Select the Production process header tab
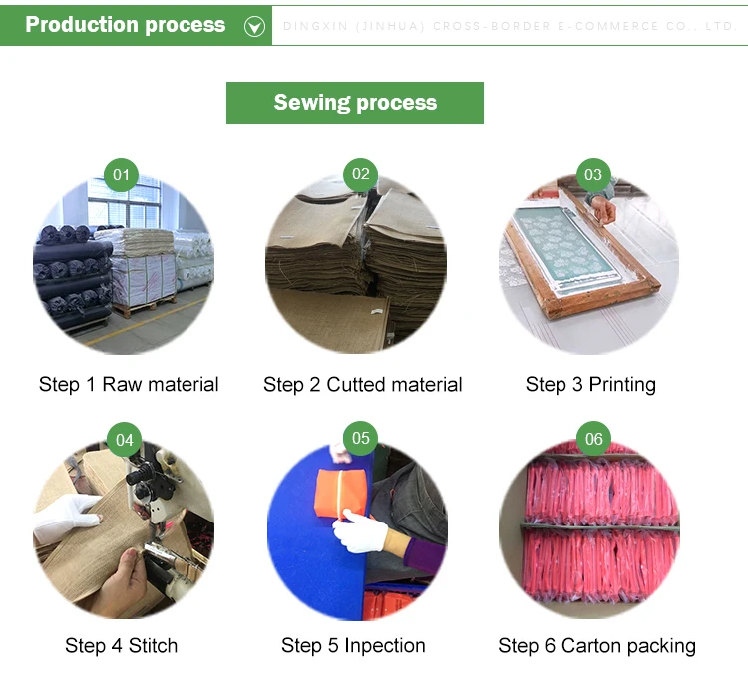Image resolution: width=748 pixels, height=696 pixels. (136, 25)
